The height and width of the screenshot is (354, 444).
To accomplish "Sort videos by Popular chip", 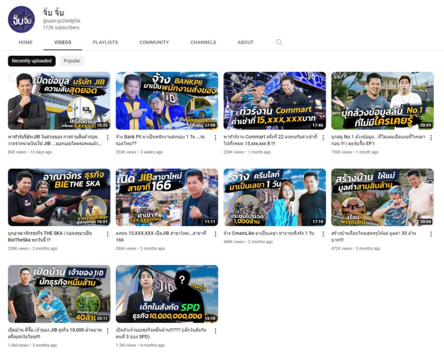I will point(72,61).
